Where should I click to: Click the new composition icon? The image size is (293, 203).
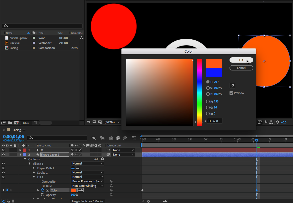click(17, 123)
